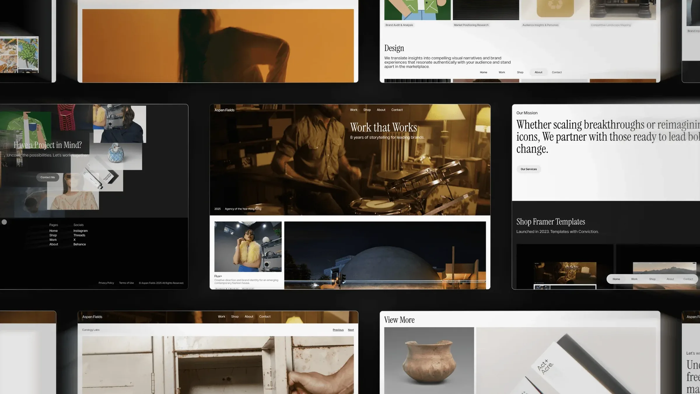Select Work in the Shop Framer Templates pill nav

pos(634,279)
